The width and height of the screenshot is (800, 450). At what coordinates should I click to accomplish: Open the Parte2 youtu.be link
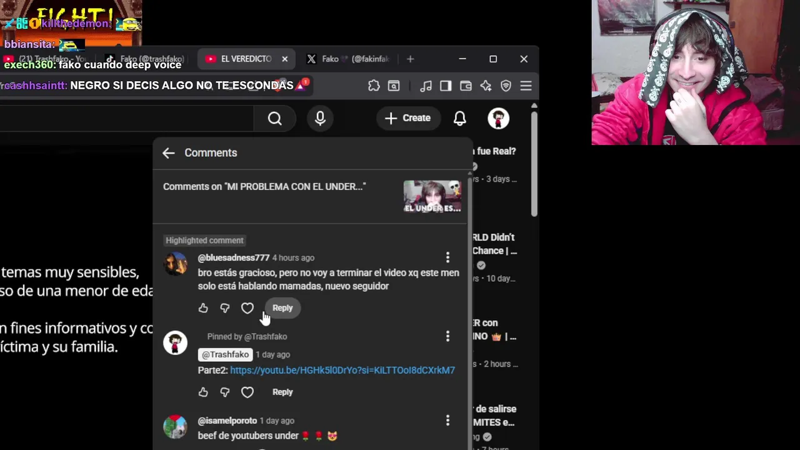(x=342, y=371)
